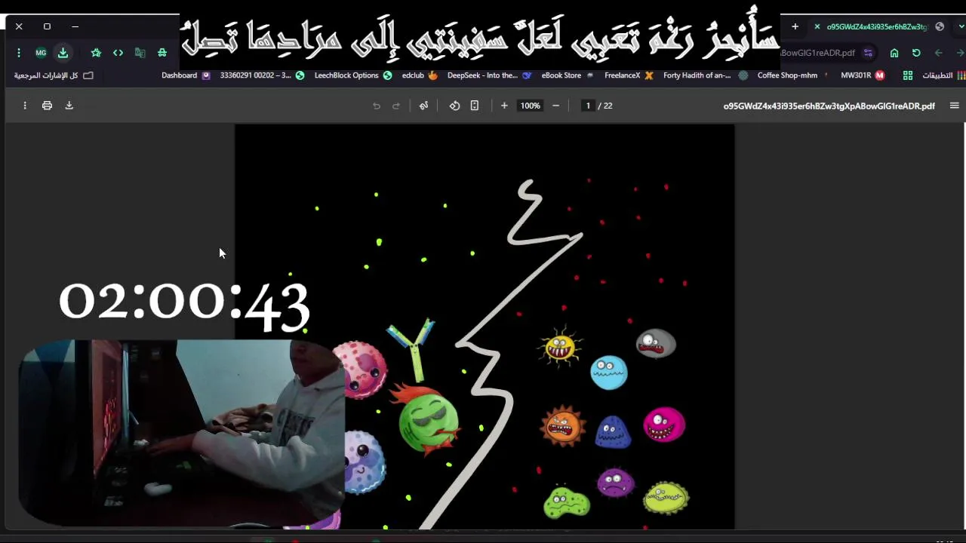The image size is (966, 543).
Task: Rotate the PDF page counterclockwise
Action: [454, 106]
